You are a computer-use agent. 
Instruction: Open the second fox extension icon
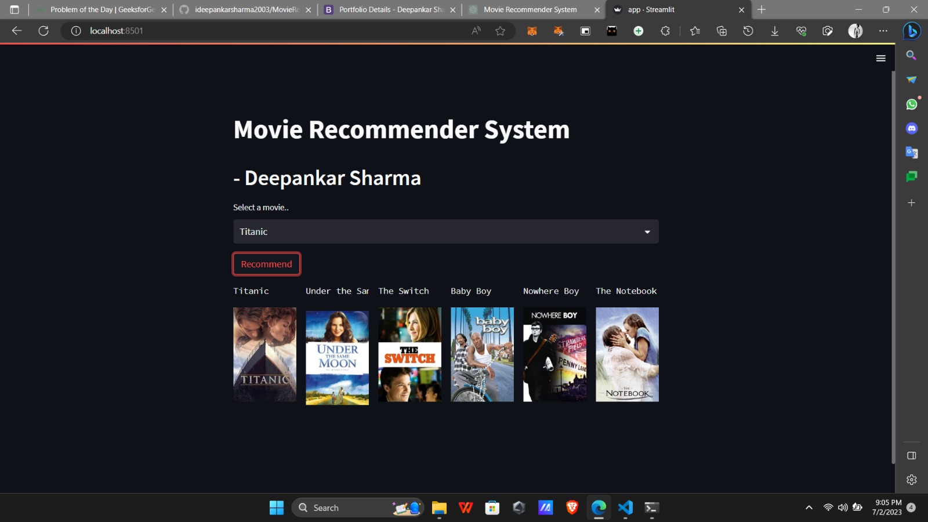(x=559, y=31)
